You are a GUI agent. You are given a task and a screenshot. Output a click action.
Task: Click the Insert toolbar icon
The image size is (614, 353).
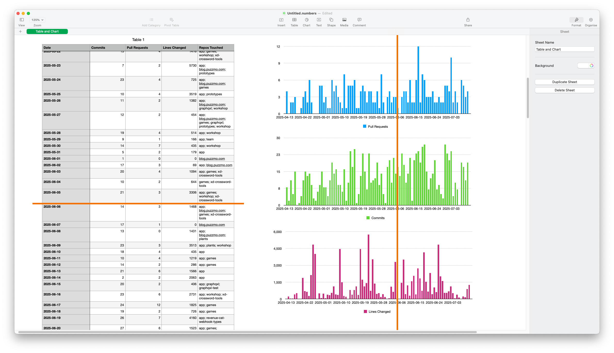tap(281, 20)
